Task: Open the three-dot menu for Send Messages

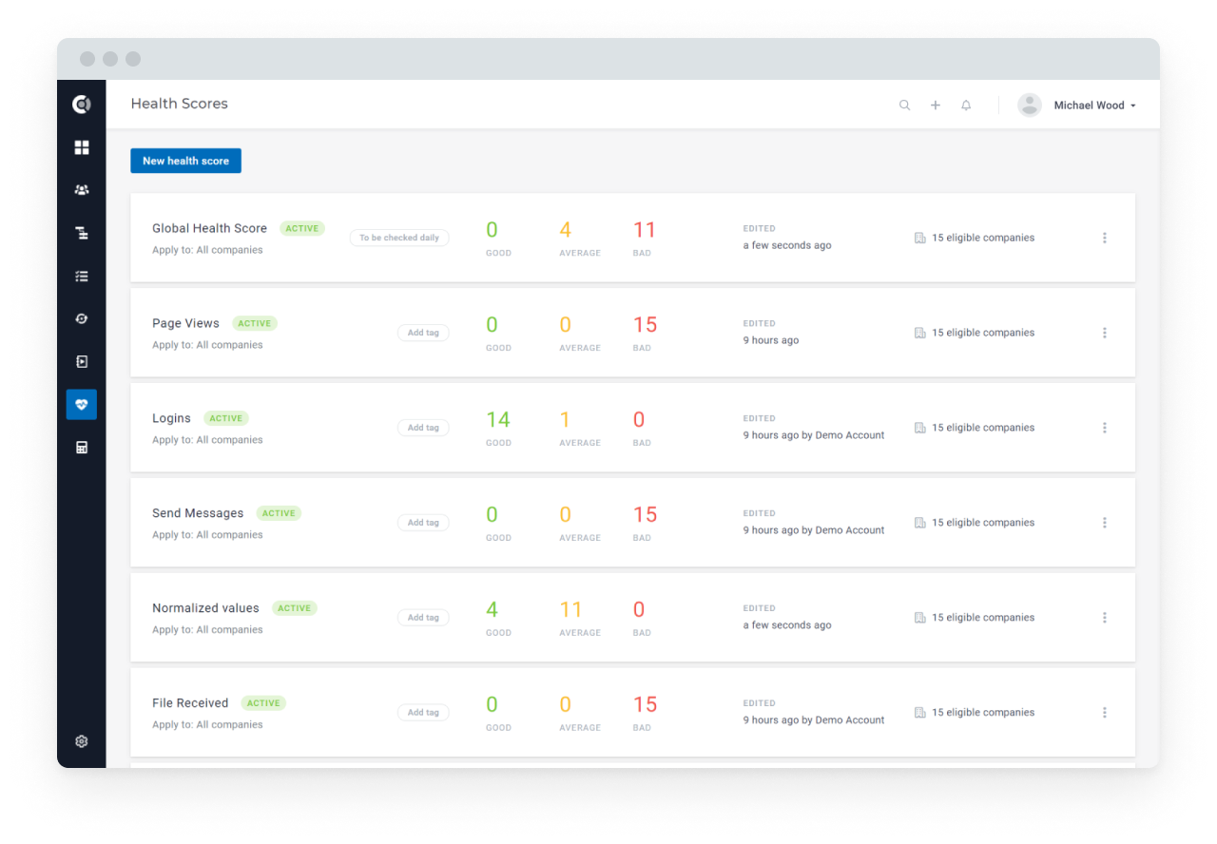Action: point(1104,523)
